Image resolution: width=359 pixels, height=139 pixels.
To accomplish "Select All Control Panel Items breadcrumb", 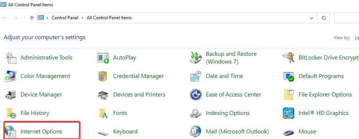I will click(x=109, y=18).
